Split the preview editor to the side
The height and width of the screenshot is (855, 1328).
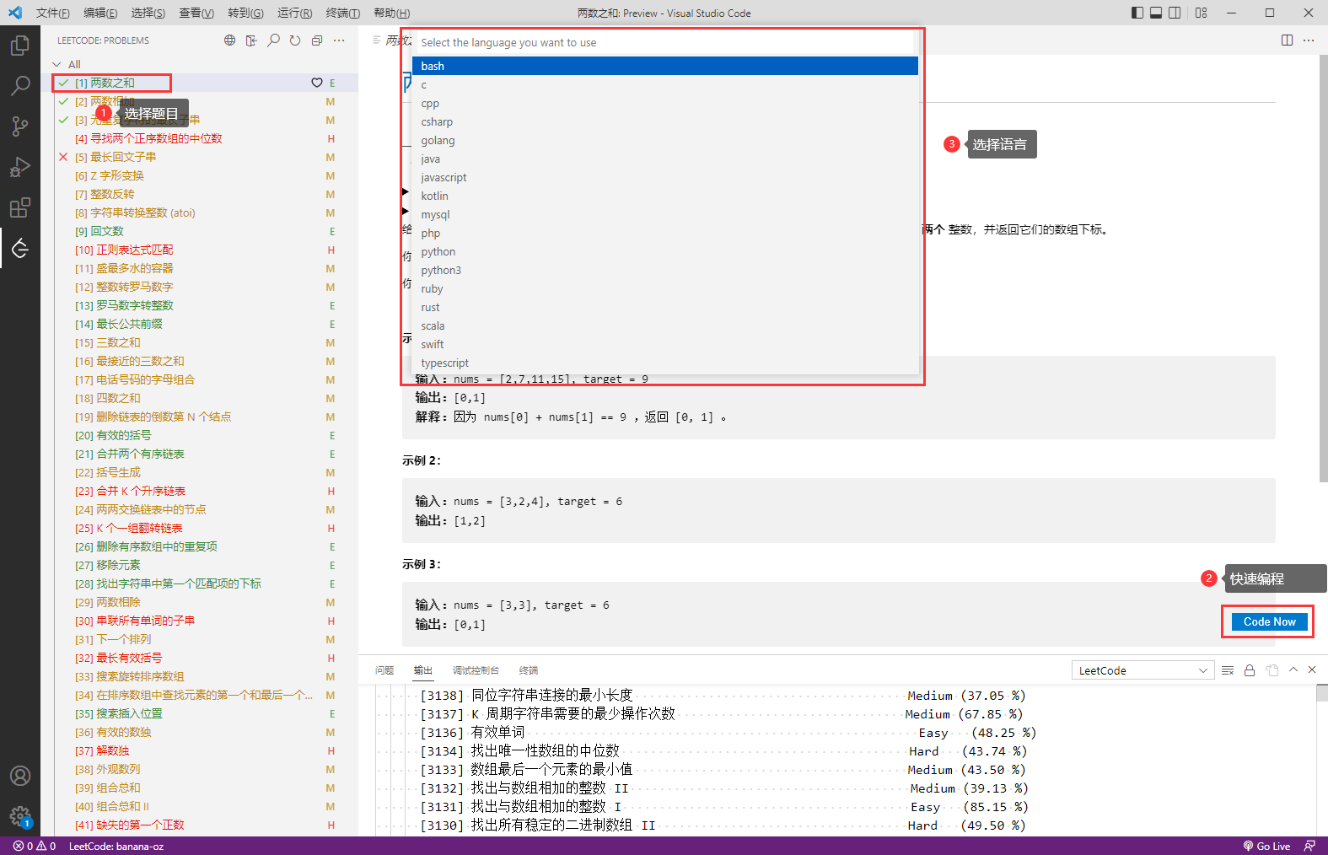(1287, 40)
